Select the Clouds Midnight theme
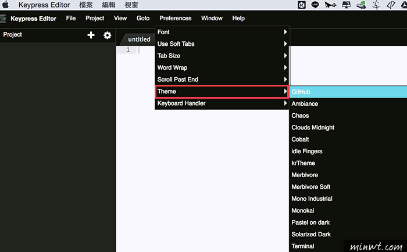 point(348,128)
